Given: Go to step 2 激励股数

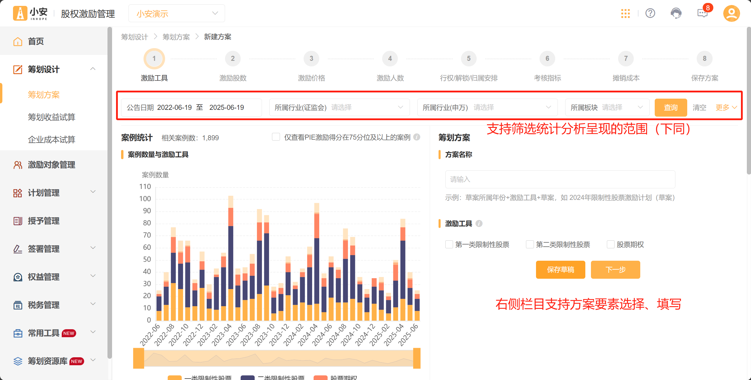Looking at the screenshot, I should pos(233,58).
